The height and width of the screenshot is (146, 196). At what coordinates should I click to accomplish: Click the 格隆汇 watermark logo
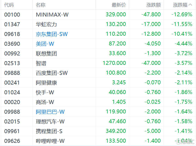pyautogui.click(x=185, y=142)
